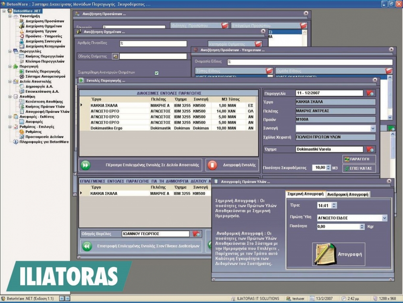The image size is (403, 303).
Task: Adjust the Ποσότητα Σκυροδέματος stepper
Action: click(x=328, y=168)
